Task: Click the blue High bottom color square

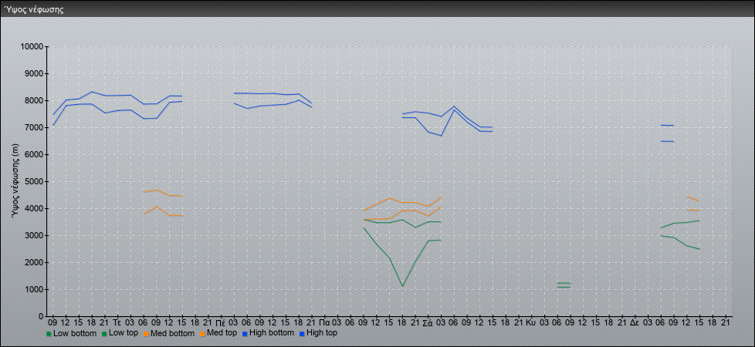Action: point(244,334)
